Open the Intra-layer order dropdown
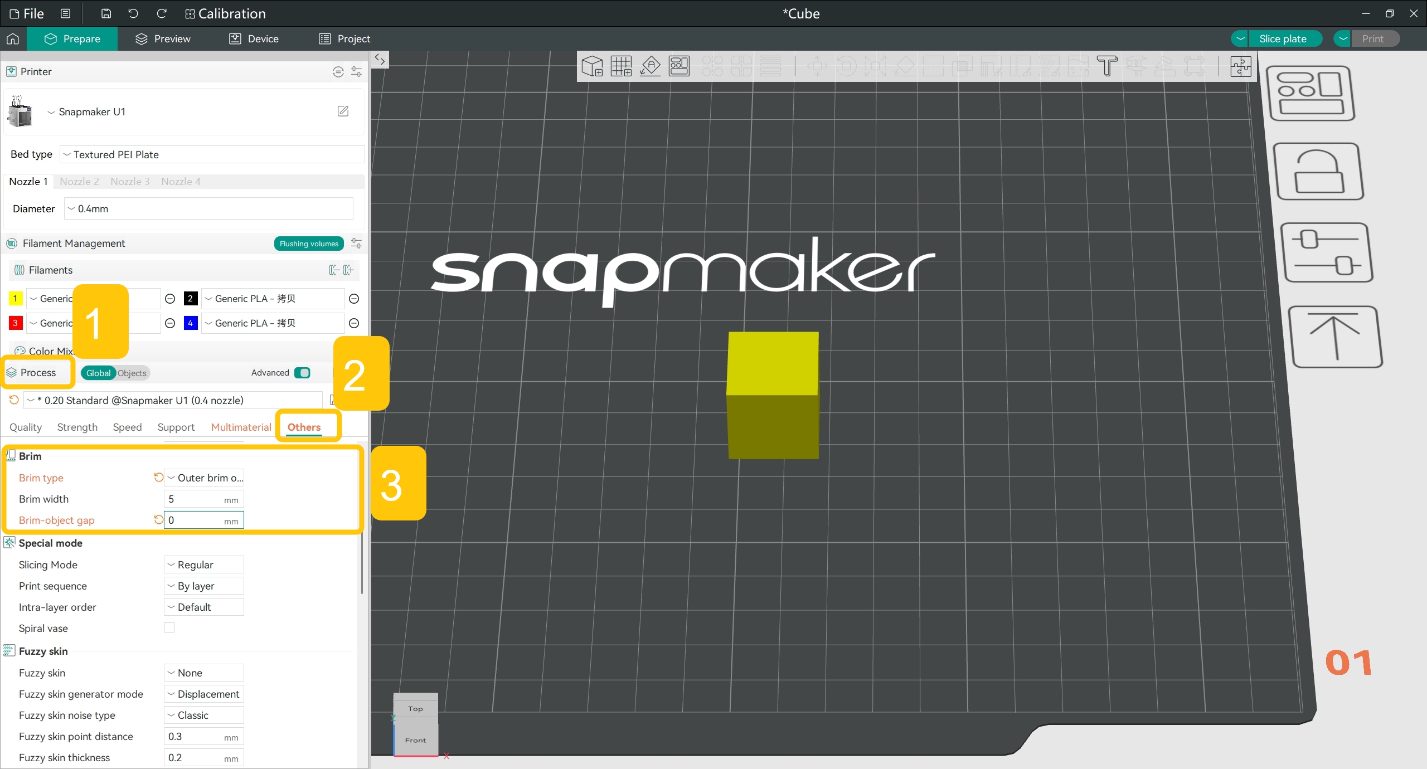 click(x=204, y=607)
